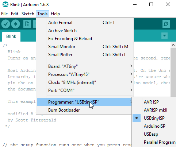Click the Upload arrow toolbar icon
This screenshot has width=176, height=147.
(15, 24)
